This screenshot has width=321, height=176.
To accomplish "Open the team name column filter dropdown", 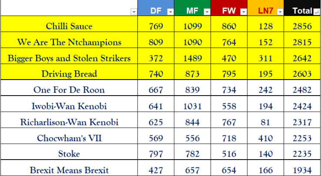I will pyautogui.click(x=132, y=12).
